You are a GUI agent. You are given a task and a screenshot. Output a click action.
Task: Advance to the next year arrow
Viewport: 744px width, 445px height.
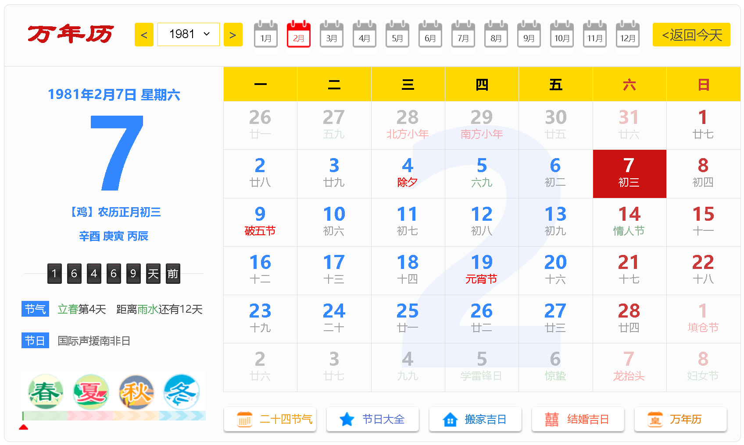coord(233,35)
